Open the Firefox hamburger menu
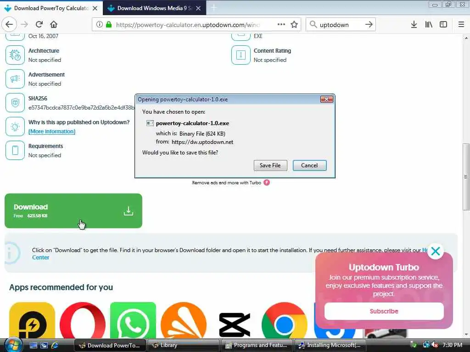The image size is (470, 352). [x=461, y=25]
